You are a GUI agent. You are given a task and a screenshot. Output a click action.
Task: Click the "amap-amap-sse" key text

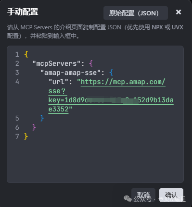pyautogui.click(x=70, y=73)
